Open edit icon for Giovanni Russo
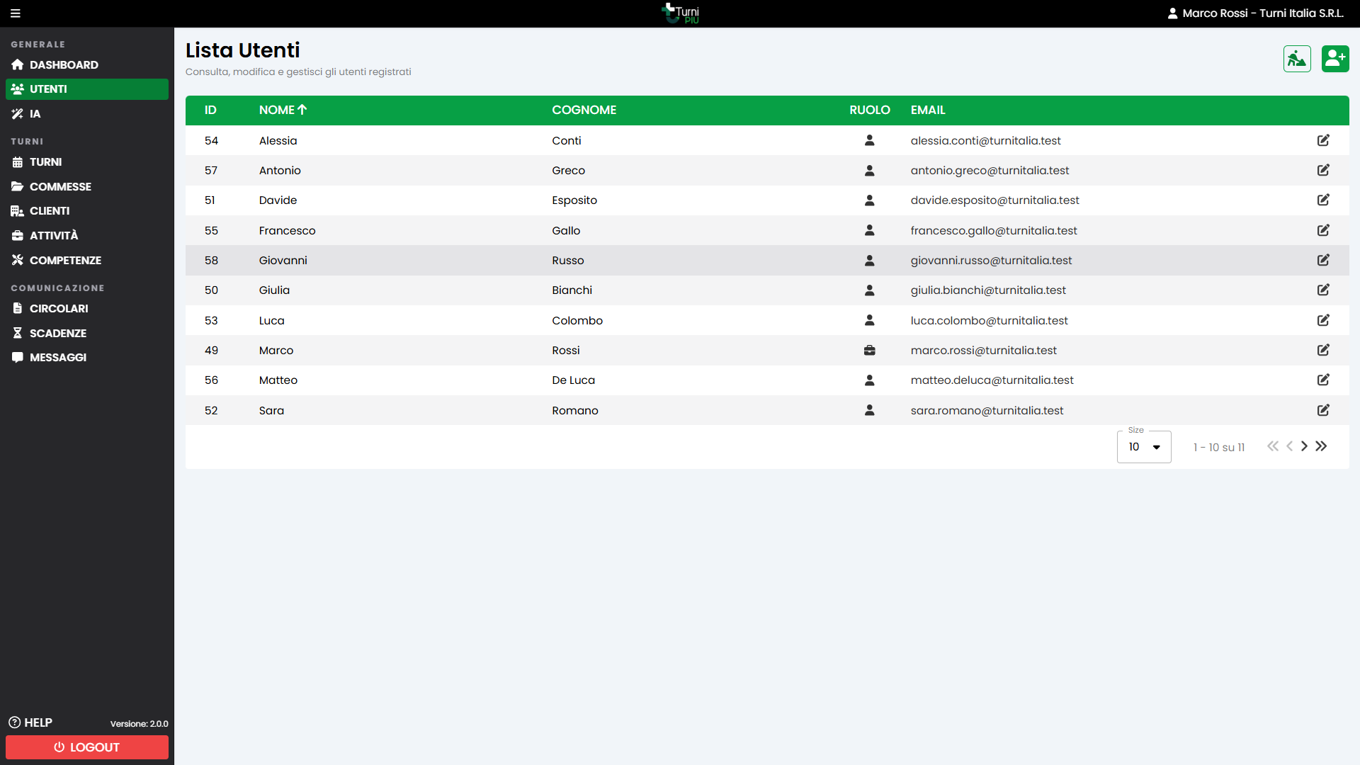The width and height of the screenshot is (1360, 765). 1323,260
